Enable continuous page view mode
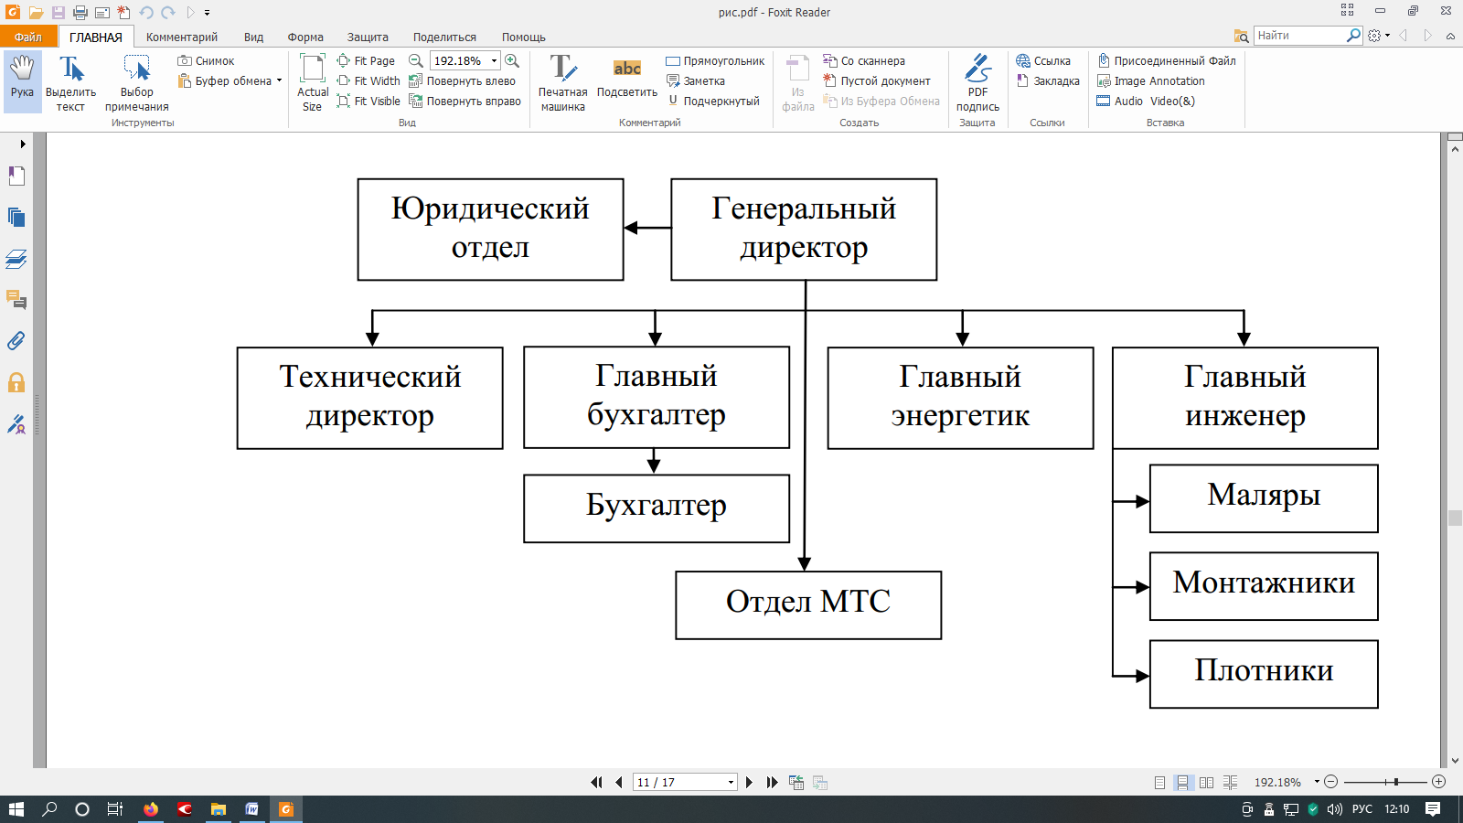The width and height of the screenshot is (1463, 823). (1183, 783)
